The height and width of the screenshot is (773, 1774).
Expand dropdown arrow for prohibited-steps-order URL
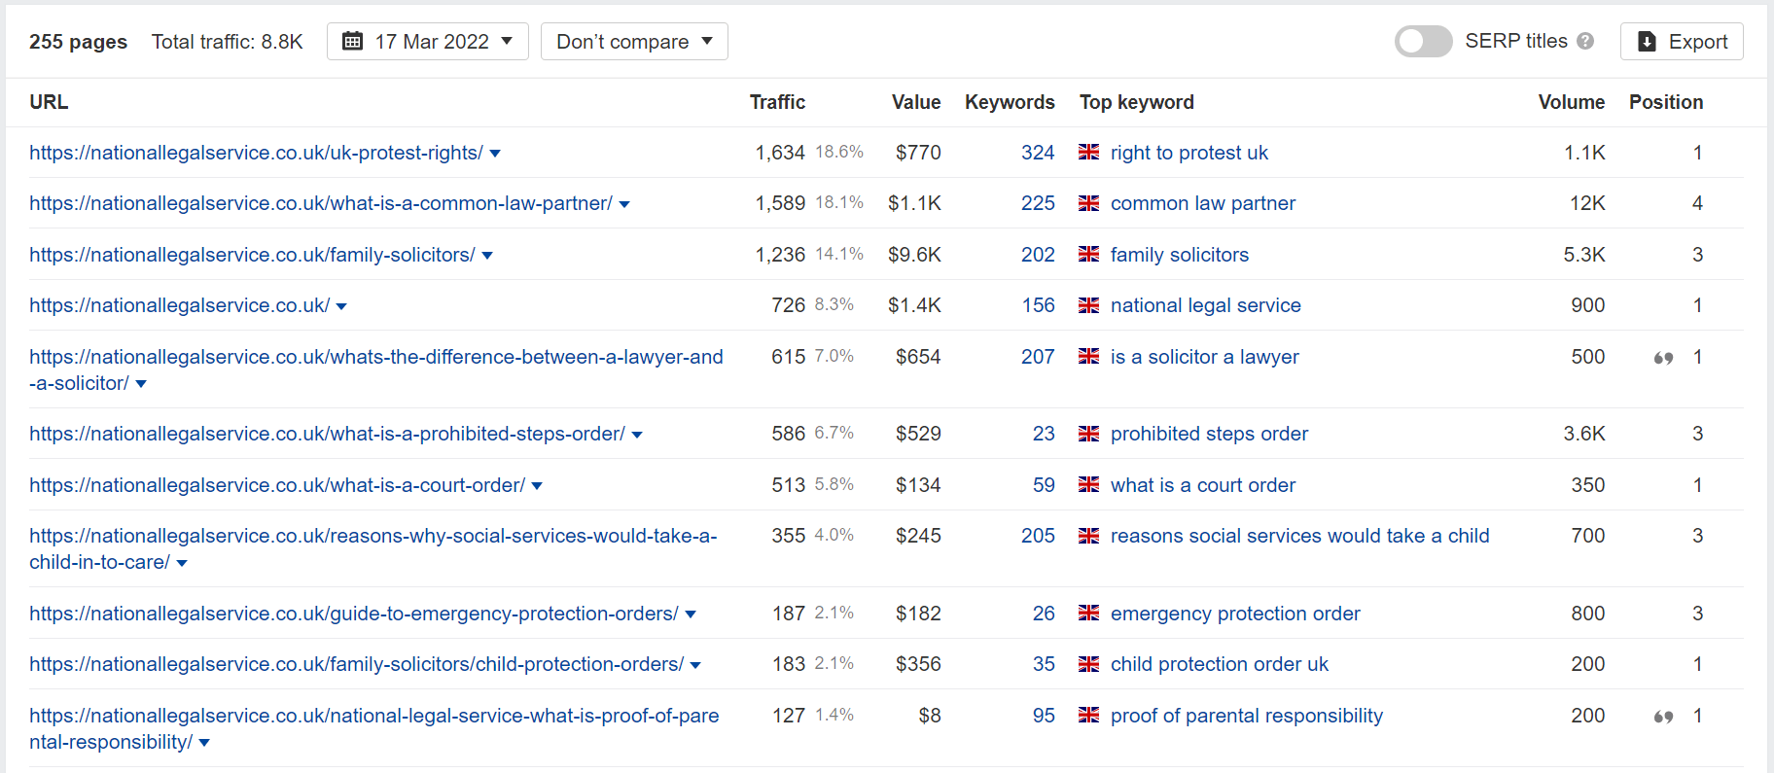coord(637,435)
